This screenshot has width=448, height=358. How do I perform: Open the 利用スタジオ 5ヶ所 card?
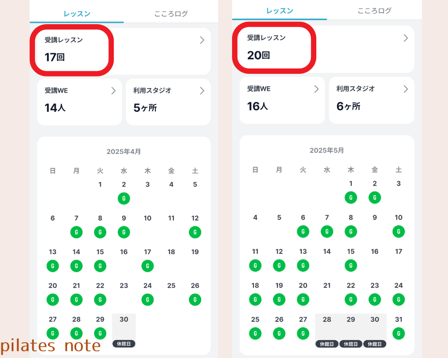click(168, 102)
